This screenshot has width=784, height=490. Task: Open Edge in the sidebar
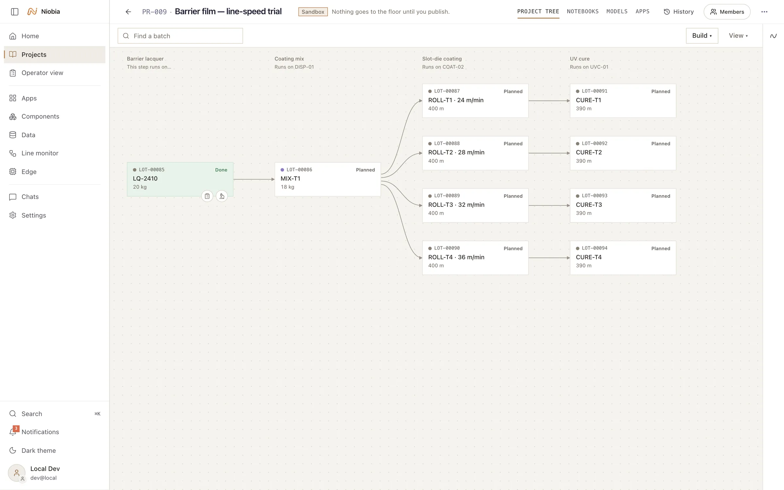pos(55,172)
